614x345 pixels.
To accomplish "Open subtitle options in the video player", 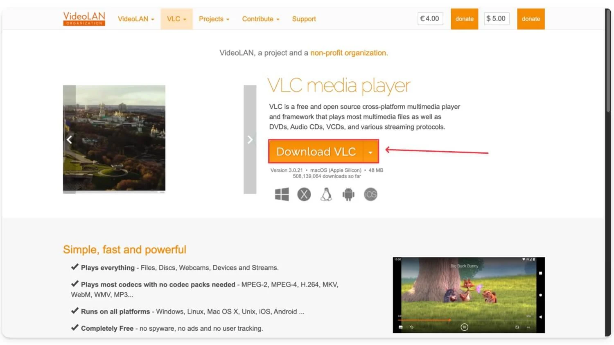I will [x=401, y=327].
